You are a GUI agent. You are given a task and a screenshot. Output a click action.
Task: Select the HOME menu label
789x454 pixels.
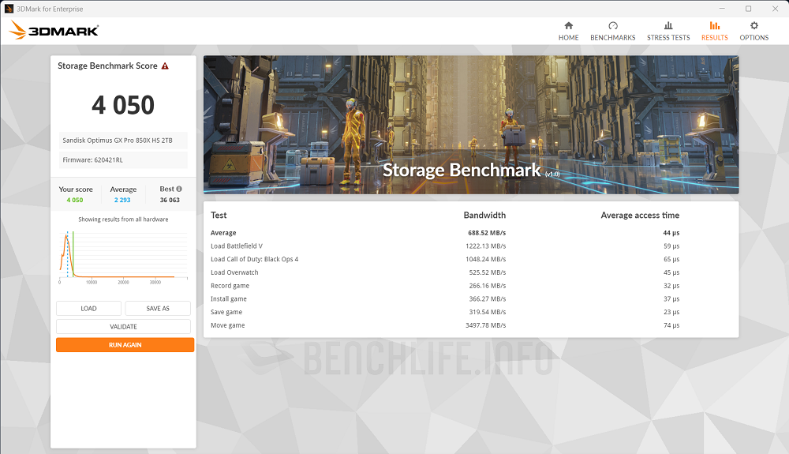[x=568, y=38]
